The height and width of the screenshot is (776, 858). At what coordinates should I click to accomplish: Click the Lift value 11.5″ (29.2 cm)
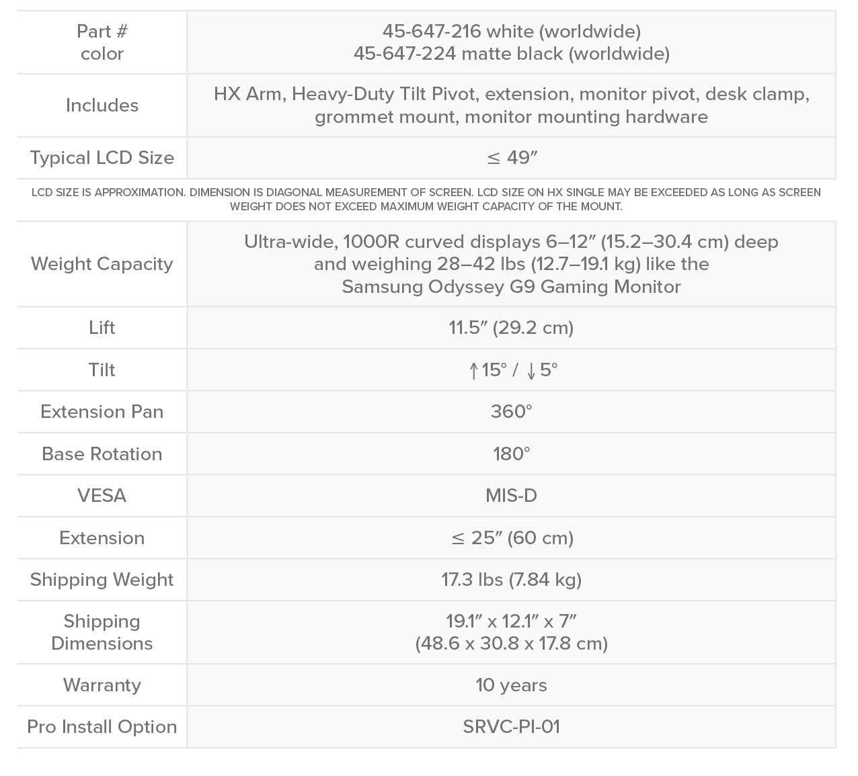coord(511,328)
